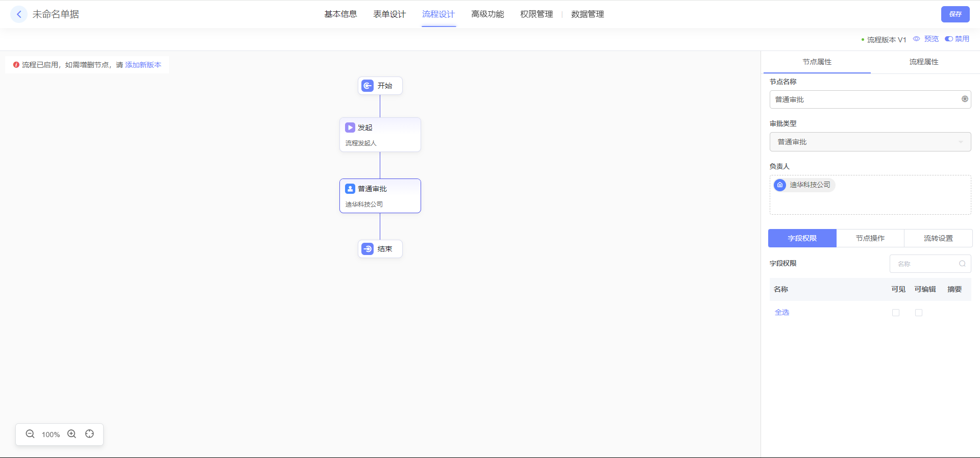Click the 节点名称 input field

point(863,99)
